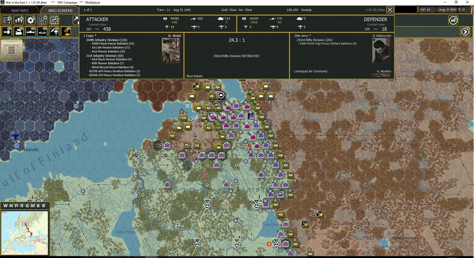The width and height of the screenshot is (474, 258).
Task: Click the F12 End Turn arrow icon
Action: coord(465,31)
